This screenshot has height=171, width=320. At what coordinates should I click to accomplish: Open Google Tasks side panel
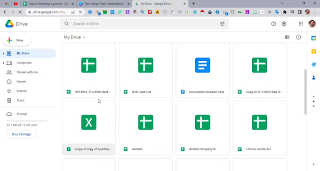click(x=314, y=65)
